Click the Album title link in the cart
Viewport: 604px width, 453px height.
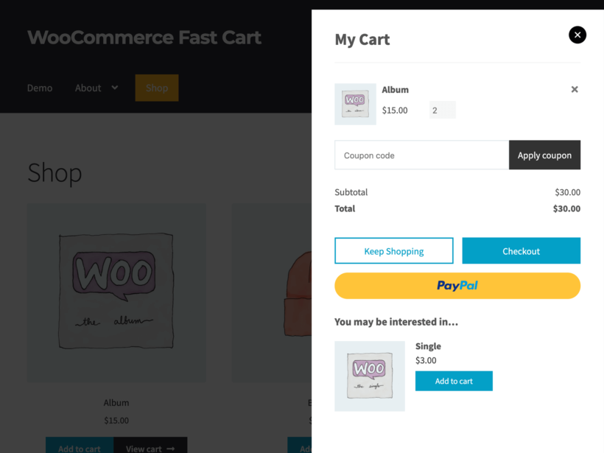click(x=396, y=89)
